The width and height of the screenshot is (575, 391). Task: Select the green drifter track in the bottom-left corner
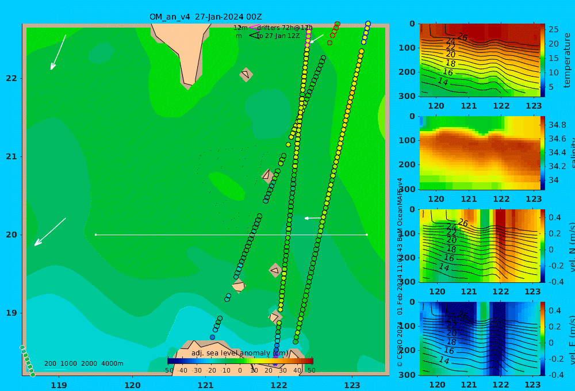(x=28, y=361)
